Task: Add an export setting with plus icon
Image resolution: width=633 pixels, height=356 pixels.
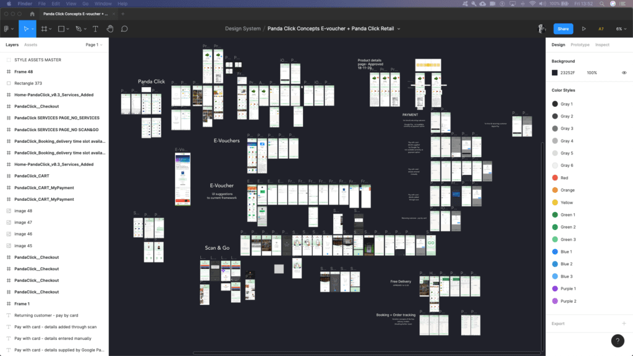Action: point(624,323)
